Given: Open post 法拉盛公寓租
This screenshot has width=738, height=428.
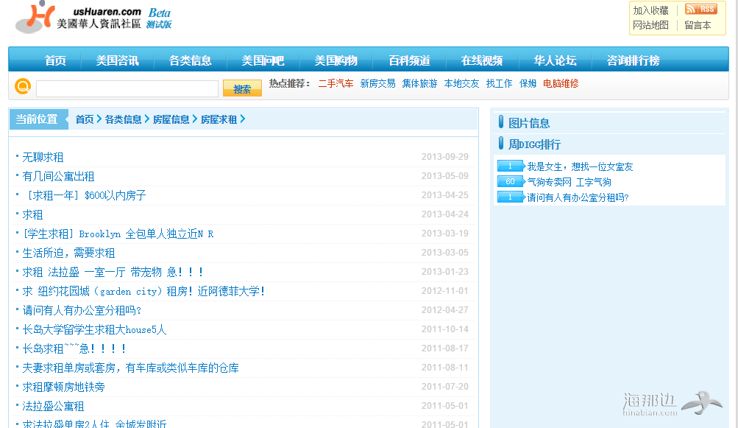Looking at the screenshot, I should pyautogui.click(x=53, y=407).
